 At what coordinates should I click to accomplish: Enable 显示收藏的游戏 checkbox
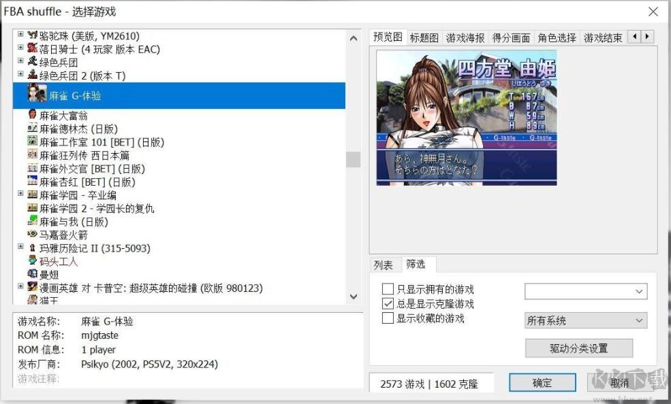coord(388,318)
